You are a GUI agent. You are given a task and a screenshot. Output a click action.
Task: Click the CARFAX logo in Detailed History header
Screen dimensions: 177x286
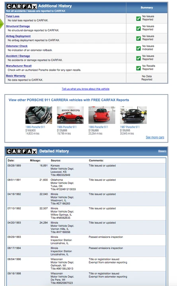(x=21, y=151)
